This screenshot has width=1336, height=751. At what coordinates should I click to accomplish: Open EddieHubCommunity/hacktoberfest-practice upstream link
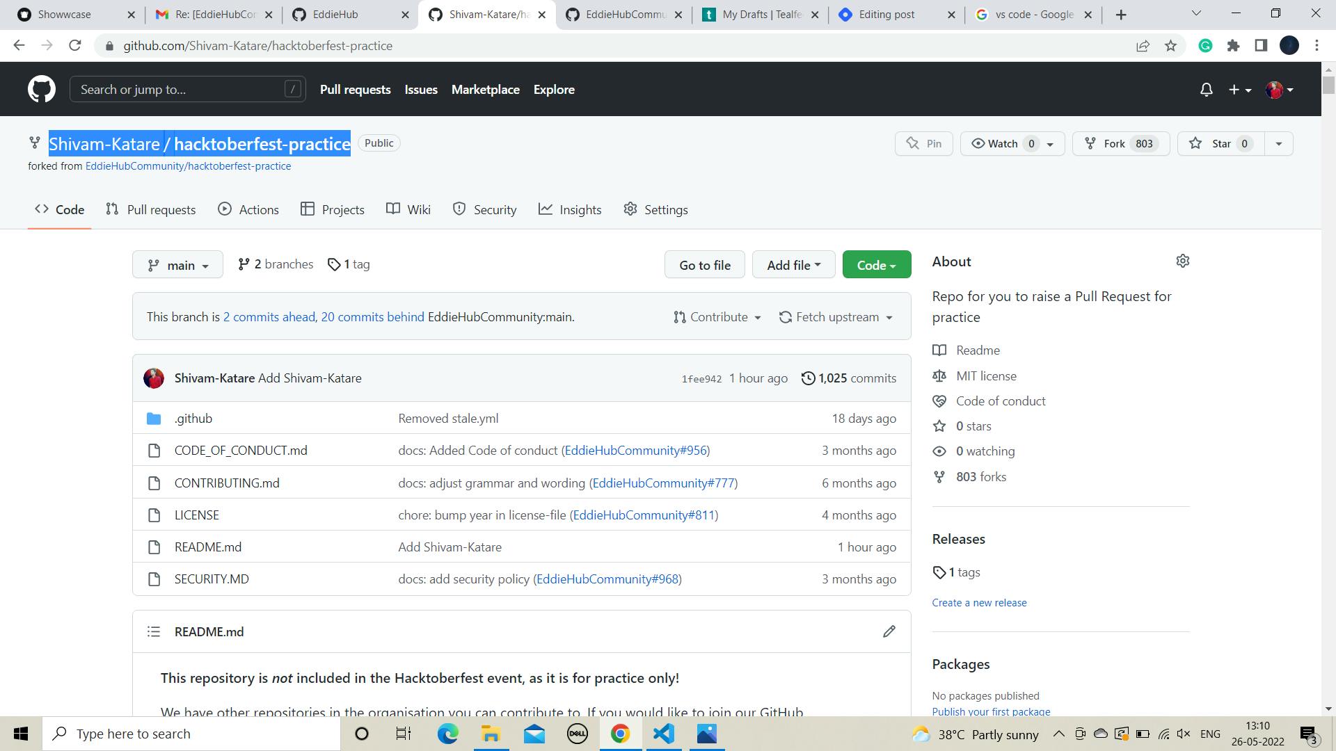point(188,166)
